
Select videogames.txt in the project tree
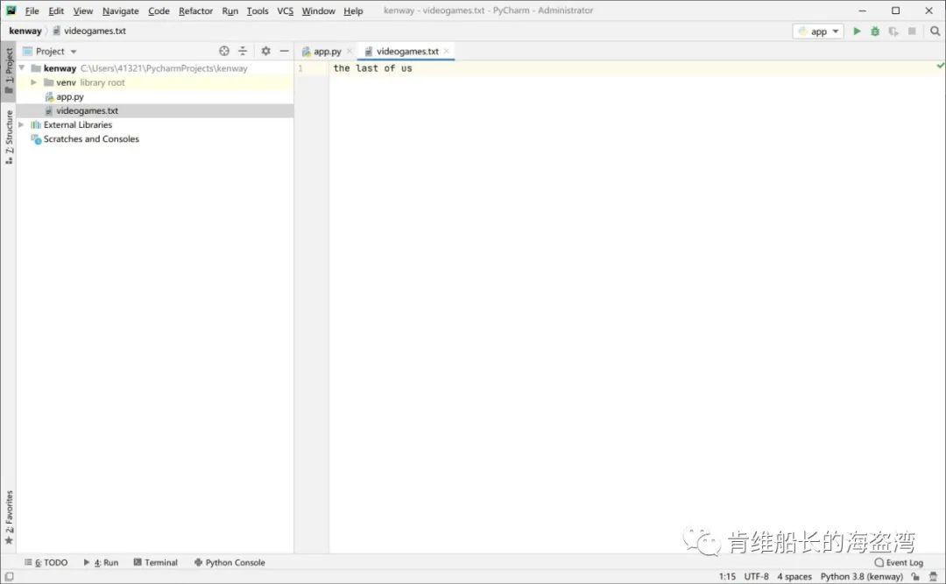pos(87,110)
